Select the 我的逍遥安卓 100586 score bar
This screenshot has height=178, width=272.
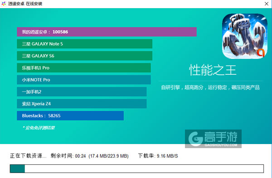tap(107, 32)
